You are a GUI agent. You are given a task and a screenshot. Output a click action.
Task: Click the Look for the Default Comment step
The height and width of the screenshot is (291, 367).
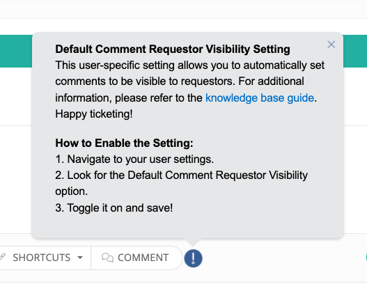pos(181,183)
